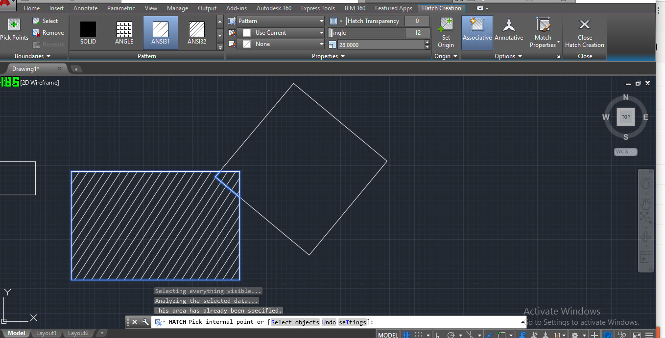Toggle the Associative hatch option
665x338 pixels.
(x=476, y=33)
